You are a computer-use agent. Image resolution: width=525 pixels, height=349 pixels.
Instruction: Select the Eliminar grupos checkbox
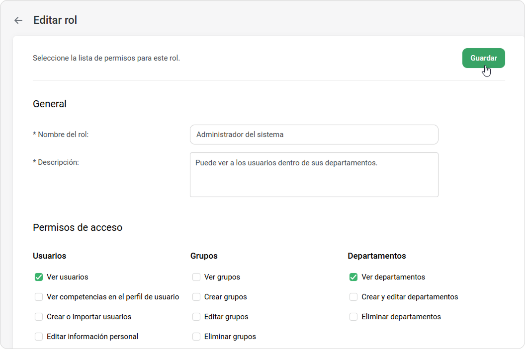pyautogui.click(x=196, y=337)
